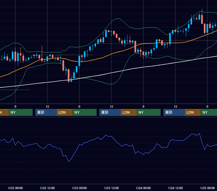
Task: Click the 0 hour label above 1/22 00:00
Action: click(15, 107)
